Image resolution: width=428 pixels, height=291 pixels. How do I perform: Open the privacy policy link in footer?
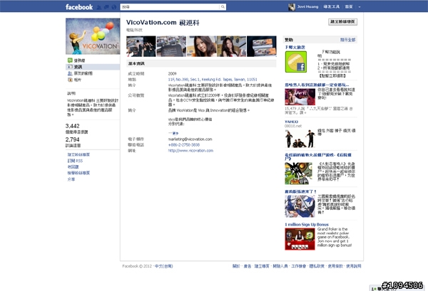click(x=317, y=266)
